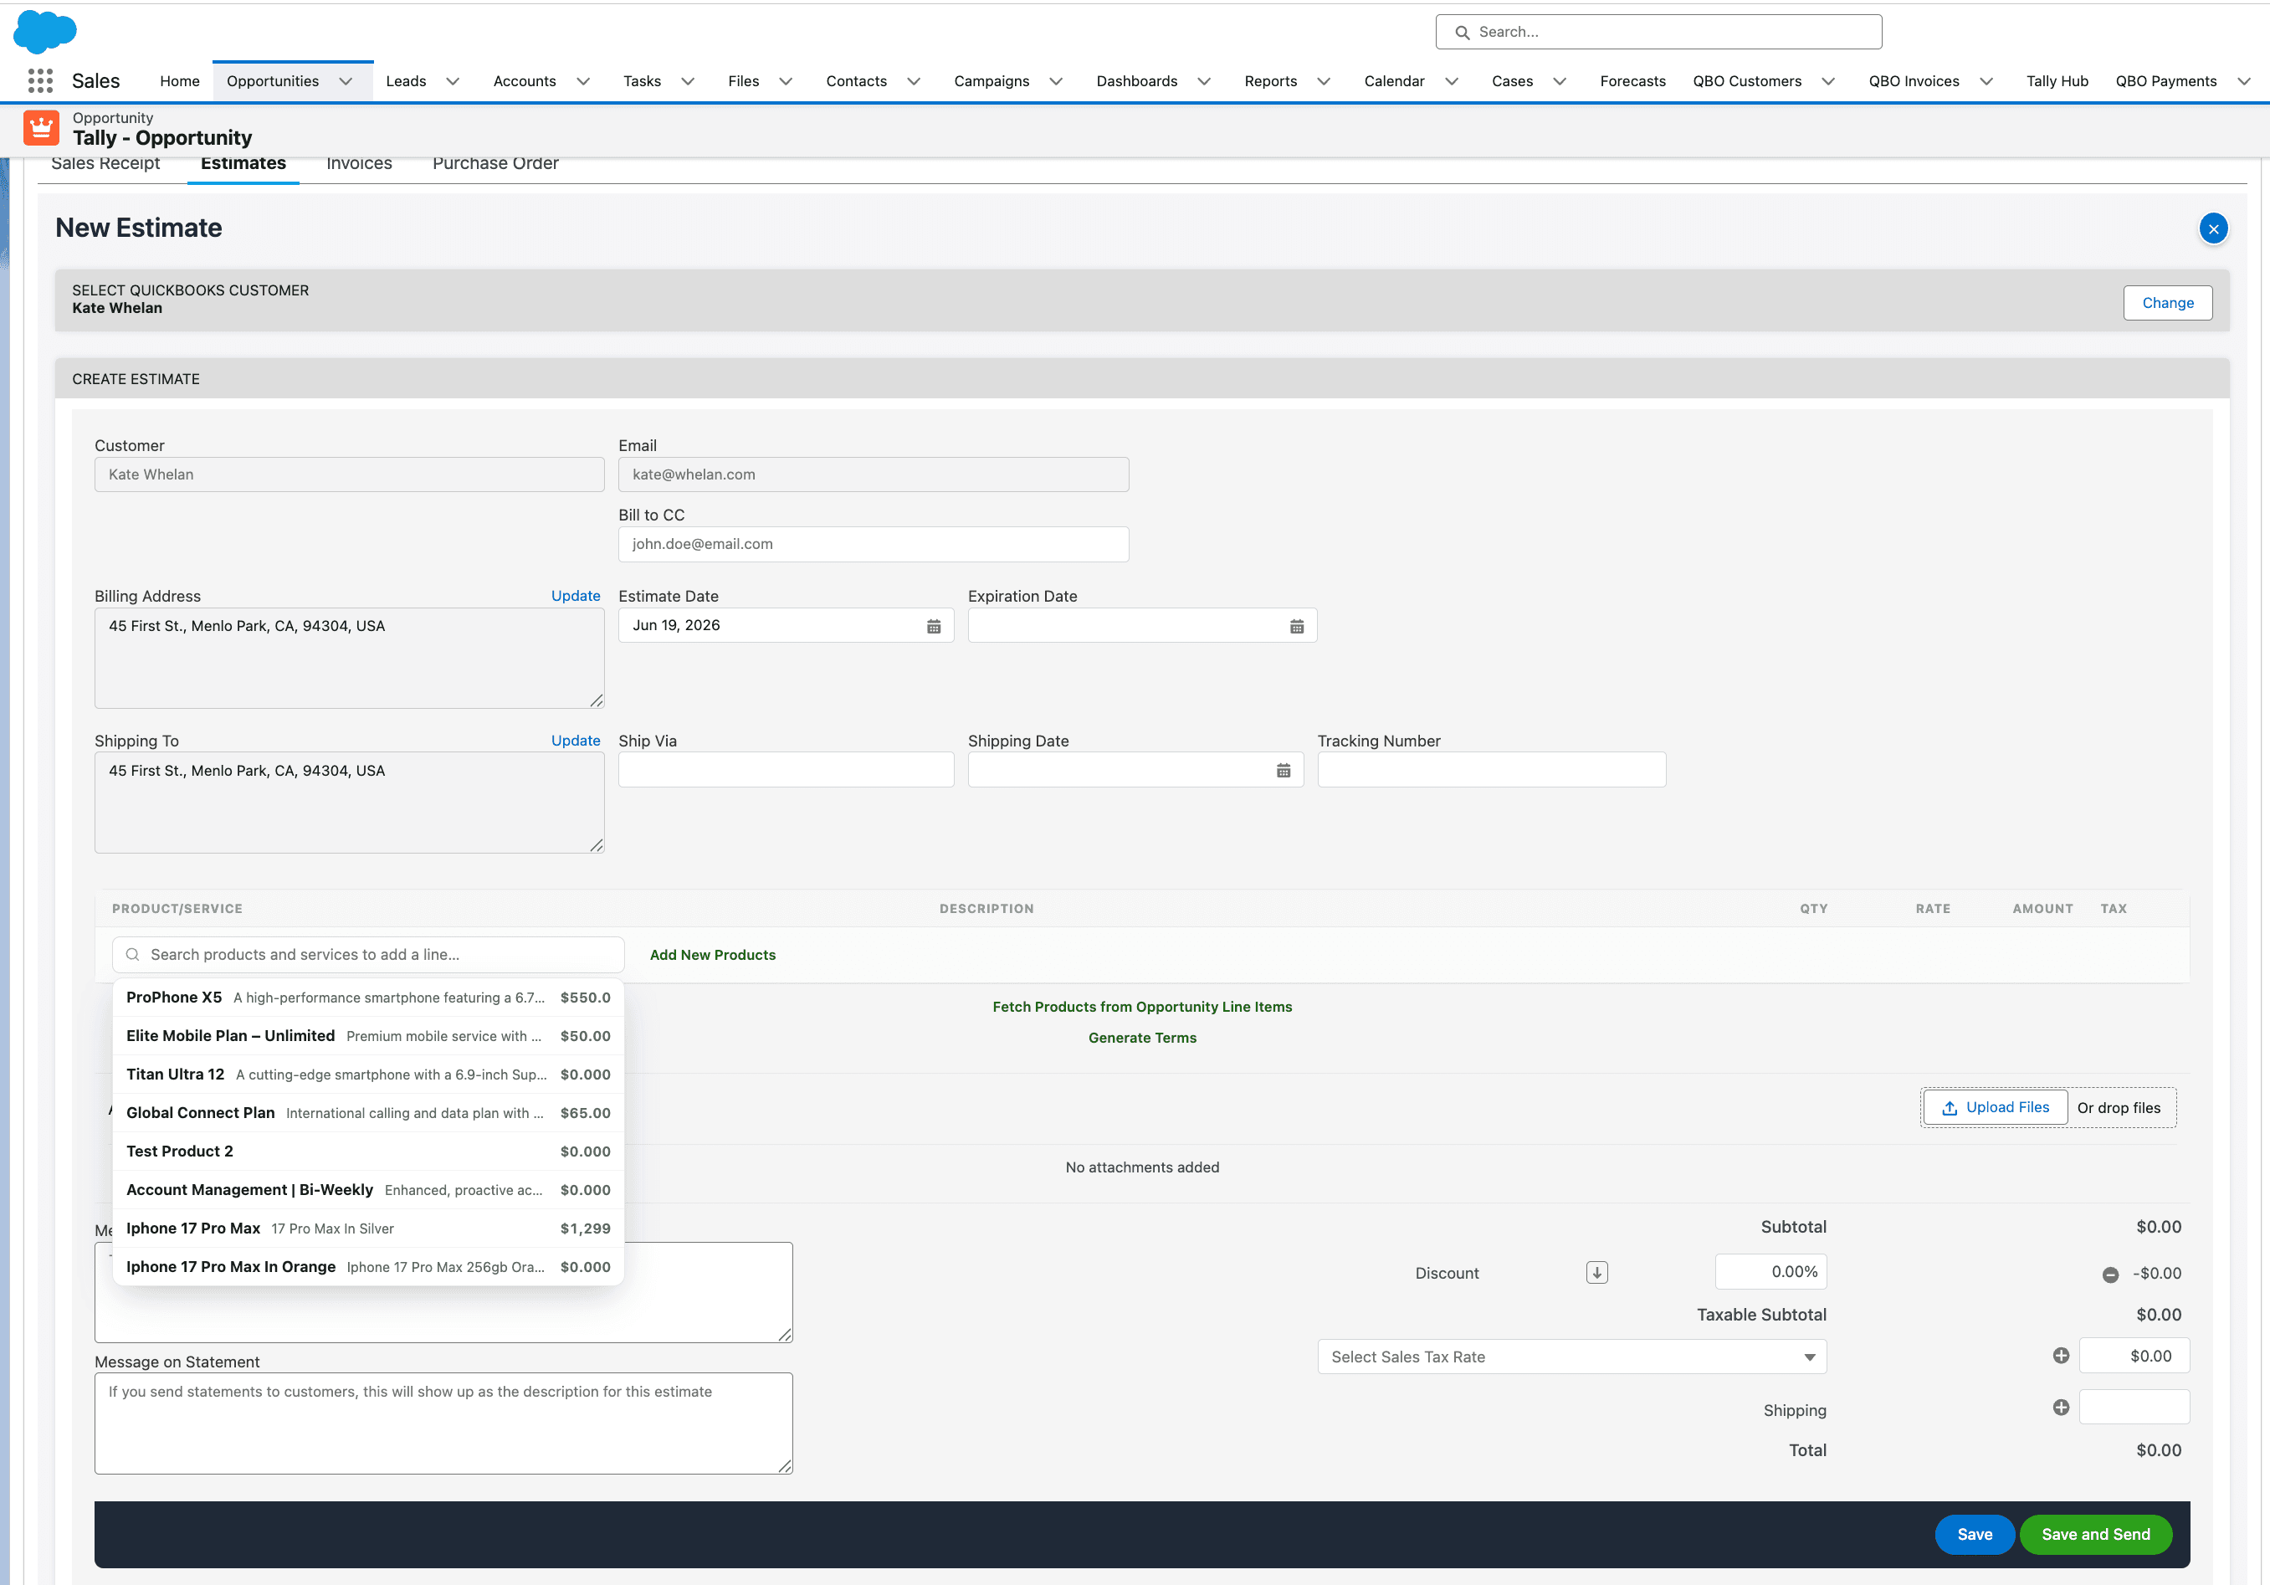This screenshot has width=2270, height=1585.
Task: Select Elite Mobile Plan – Unlimited product
Action: [x=368, y=1036]
